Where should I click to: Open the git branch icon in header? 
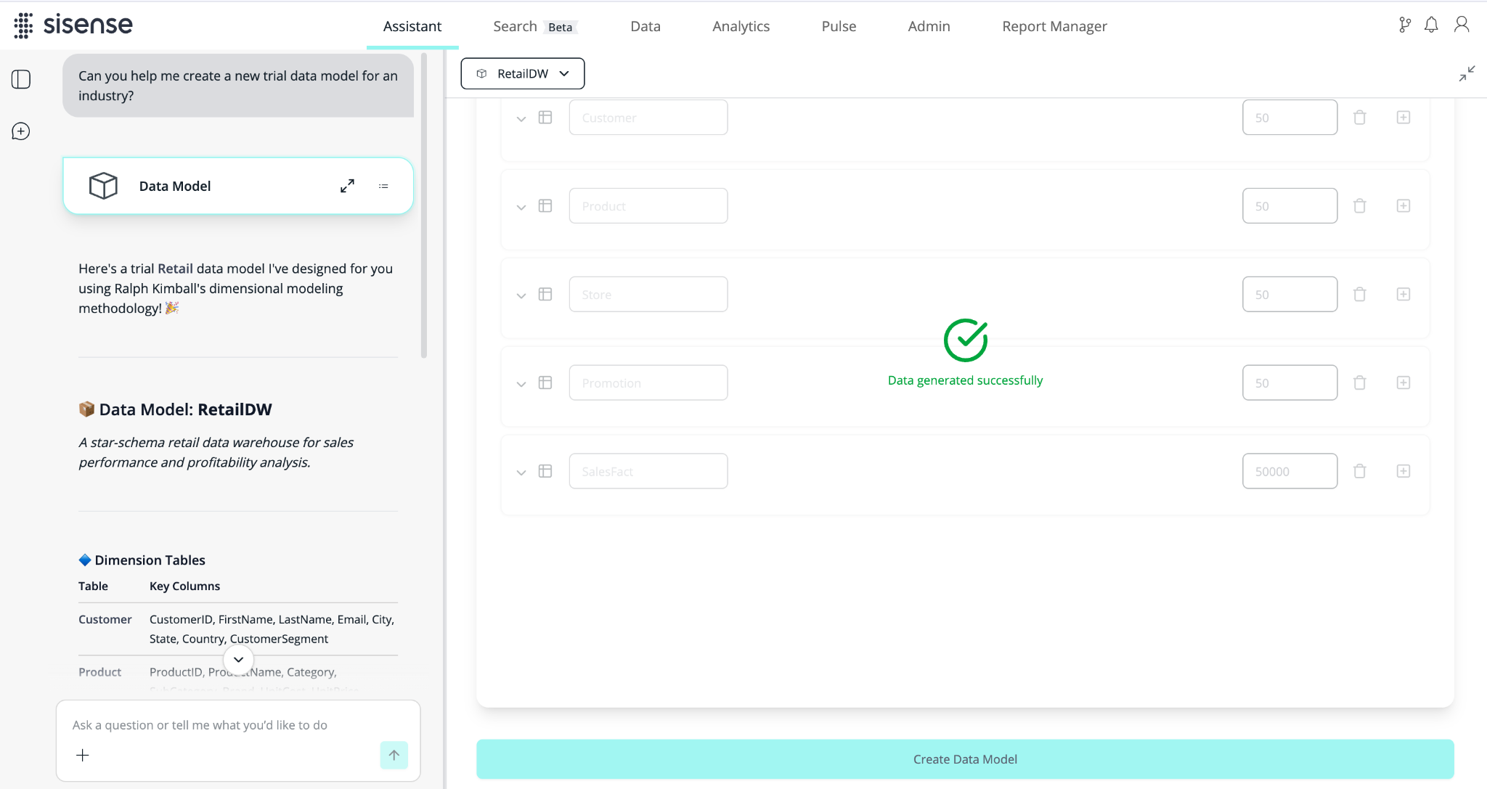point(1405,25)
